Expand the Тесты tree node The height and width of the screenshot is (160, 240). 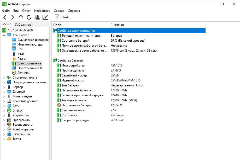(4, 139)
